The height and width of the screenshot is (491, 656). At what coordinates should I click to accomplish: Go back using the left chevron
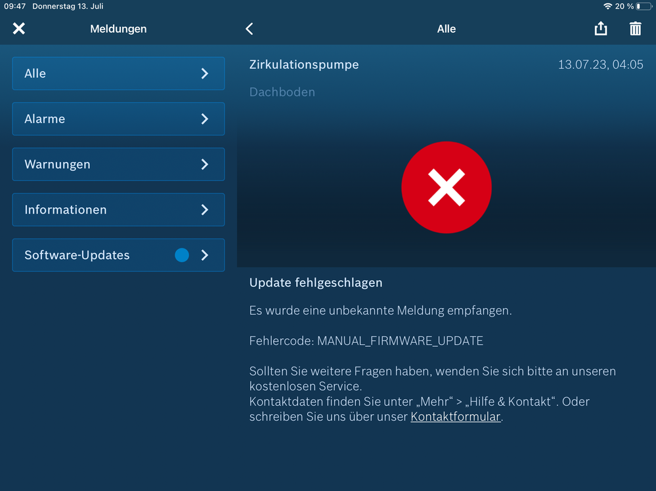point(250,29)
